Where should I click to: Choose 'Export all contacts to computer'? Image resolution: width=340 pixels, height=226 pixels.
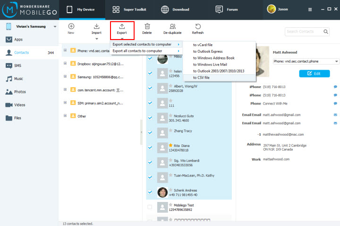(141, 51)
